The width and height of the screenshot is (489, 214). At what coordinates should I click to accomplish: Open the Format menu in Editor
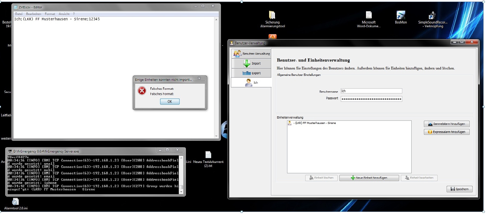click(x=50, y=14)
